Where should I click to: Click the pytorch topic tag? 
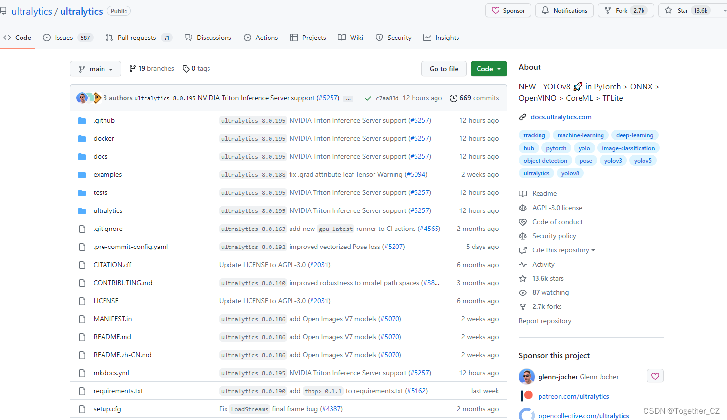(556, 148)
